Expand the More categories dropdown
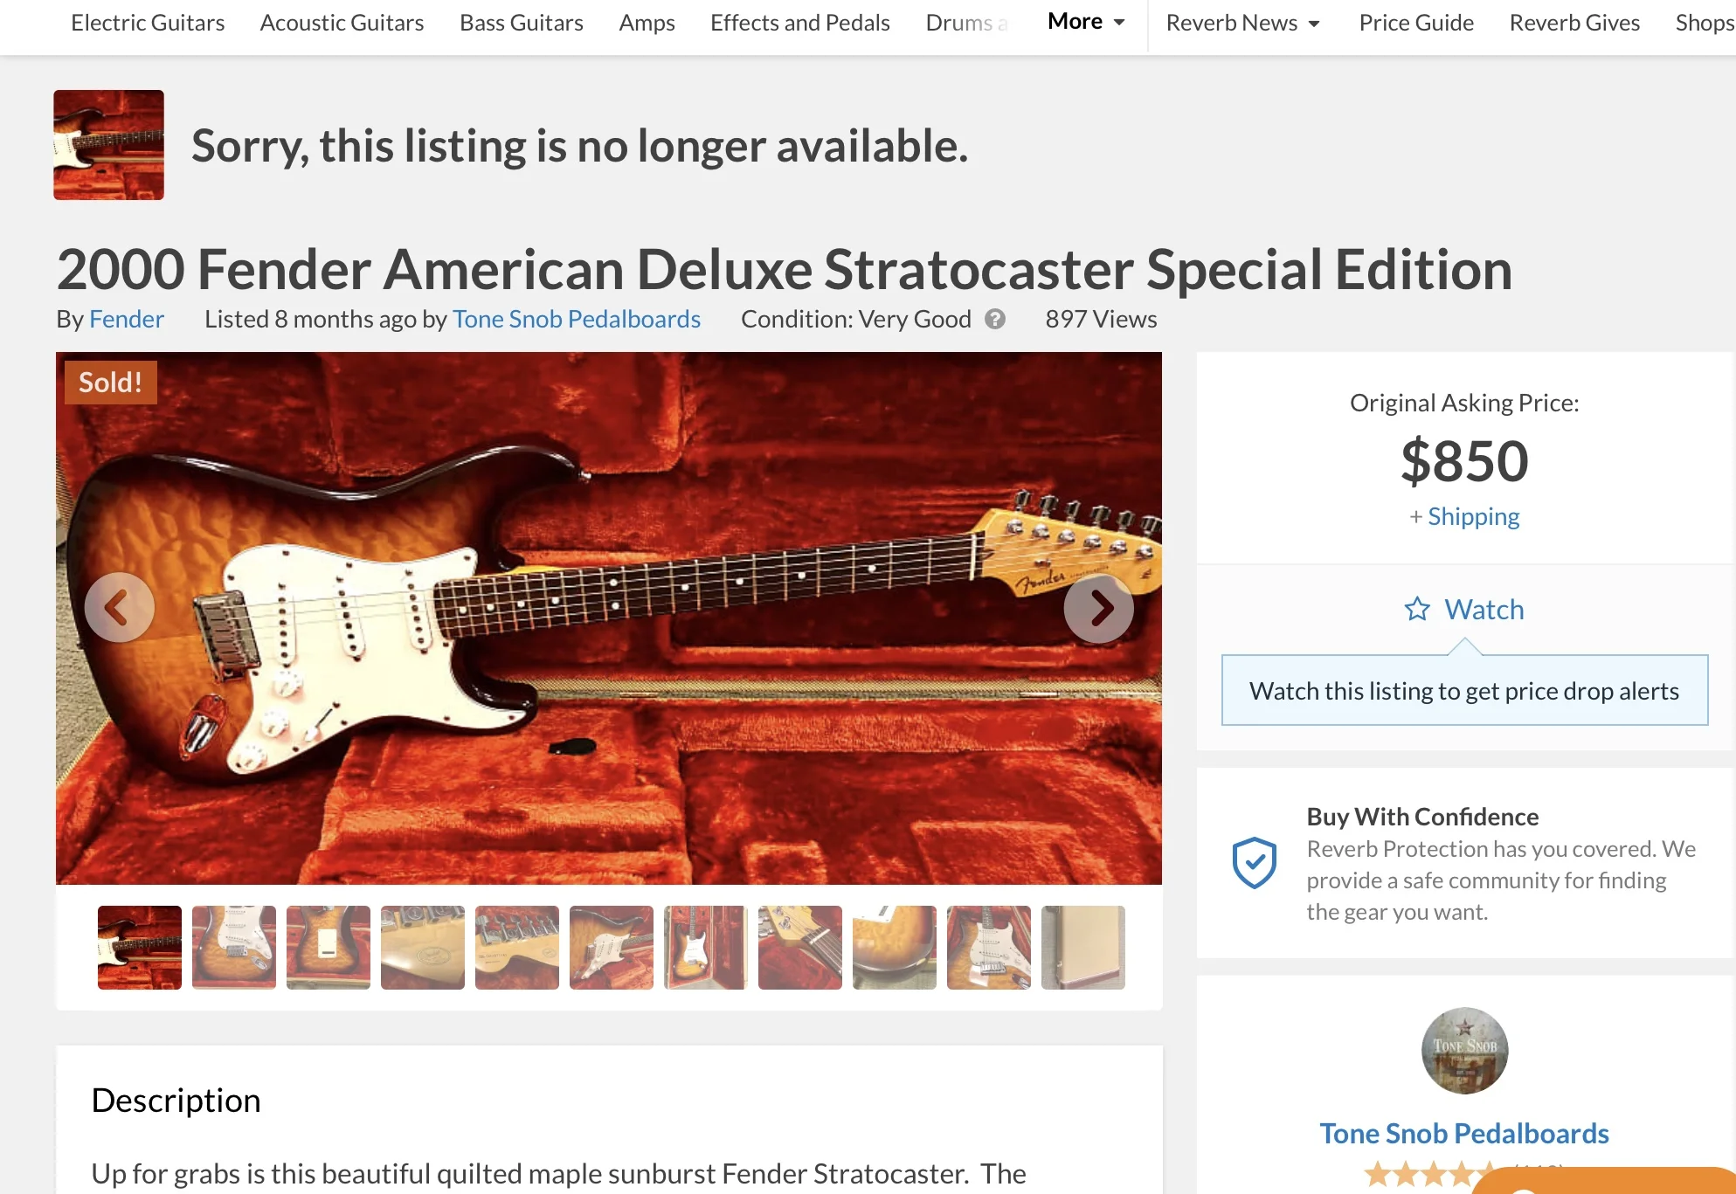Viewport: 1736px width, 1194px height. 1086,22
